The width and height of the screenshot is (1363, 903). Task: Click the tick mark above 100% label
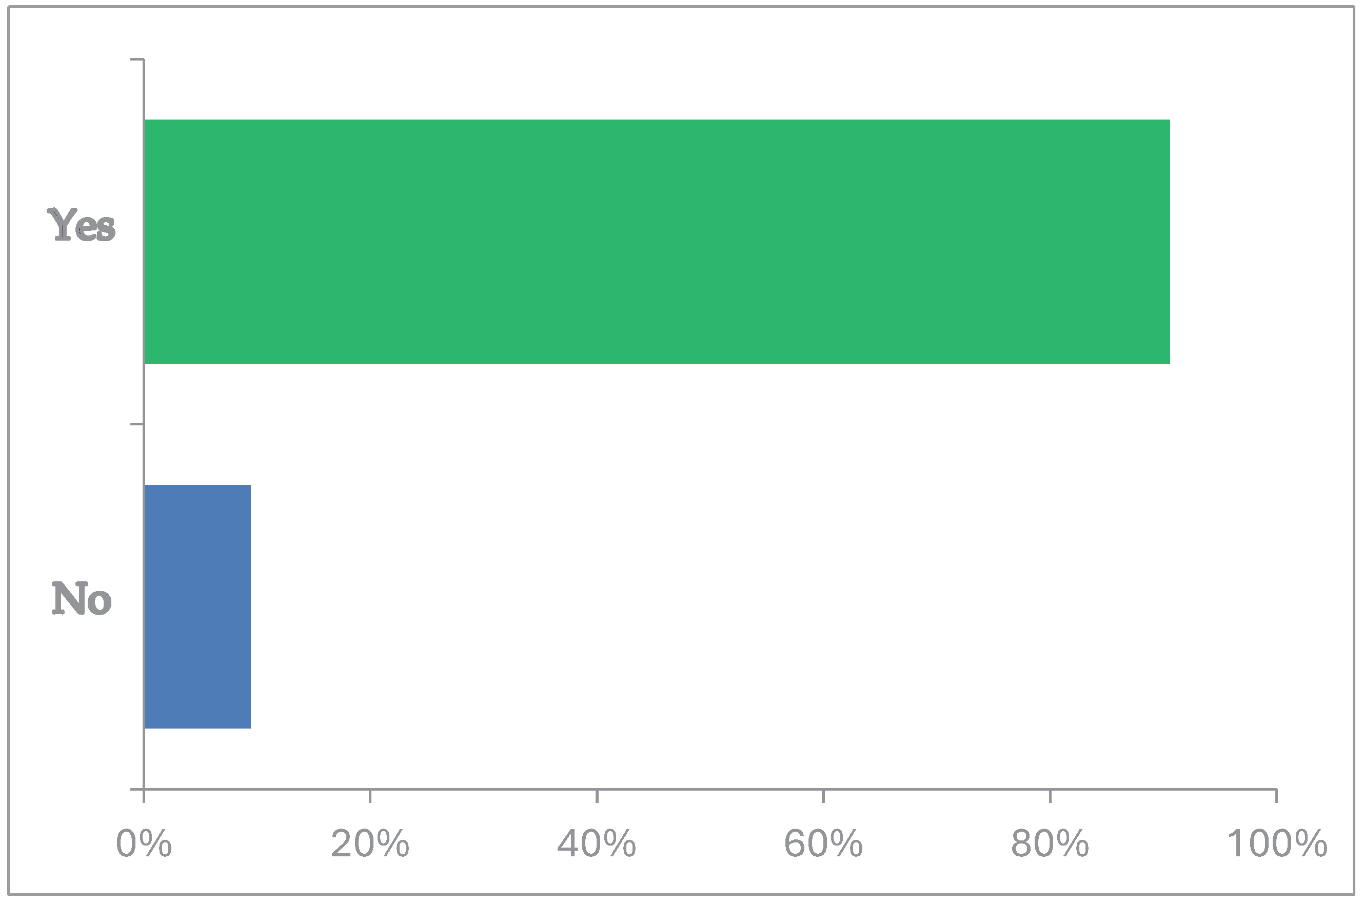[x=1277, y=796]
